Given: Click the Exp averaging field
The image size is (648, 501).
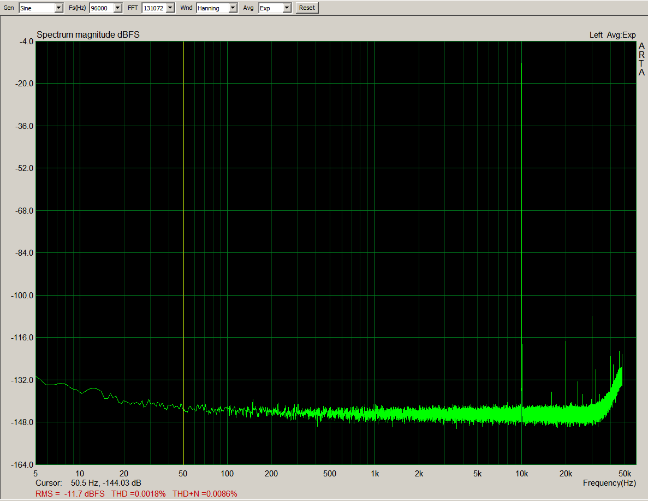Looking at the screenshot, I should (271, 8).
